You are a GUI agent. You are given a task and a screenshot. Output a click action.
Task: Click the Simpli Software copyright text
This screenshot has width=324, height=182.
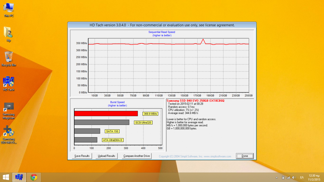coord(195,156)
